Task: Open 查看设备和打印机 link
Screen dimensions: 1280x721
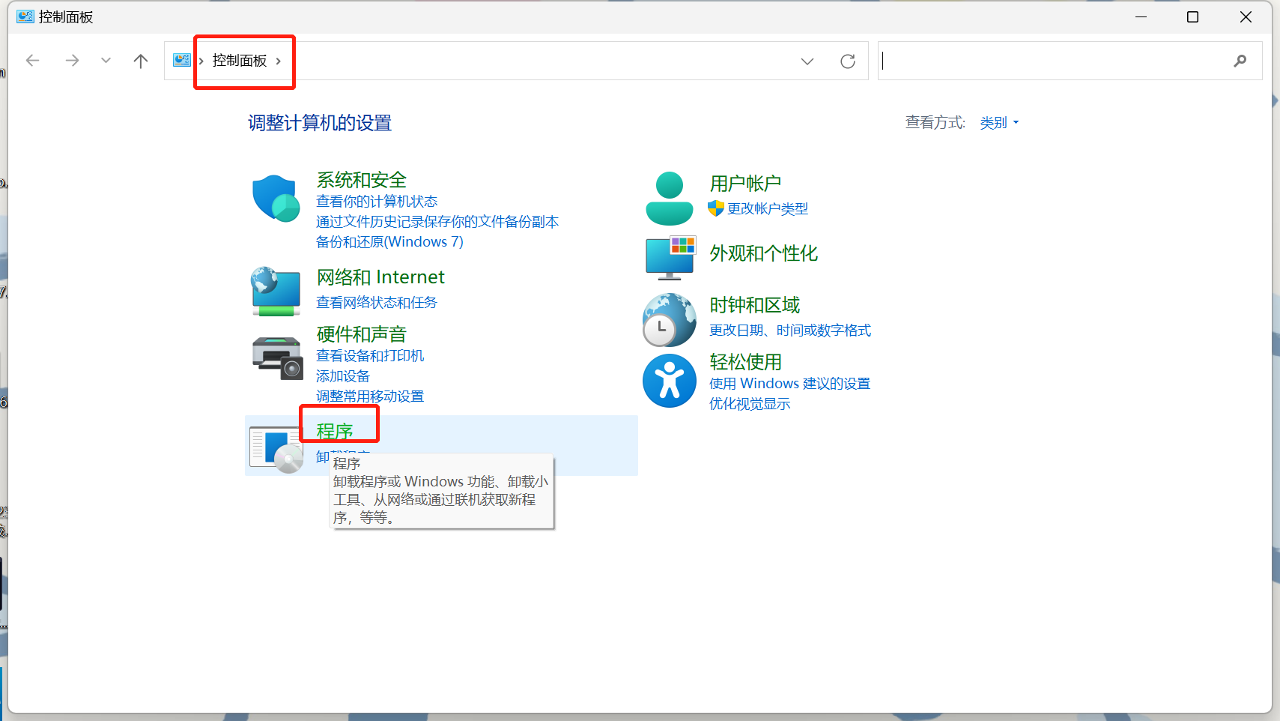Action: (370, 356)
